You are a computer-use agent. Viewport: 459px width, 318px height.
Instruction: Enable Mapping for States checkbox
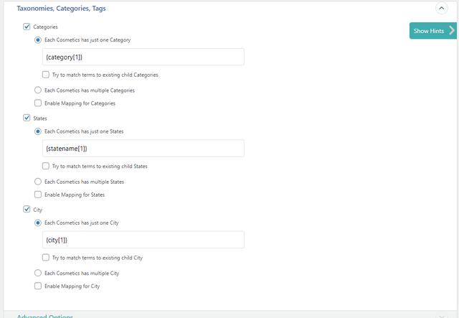(38, 195)
